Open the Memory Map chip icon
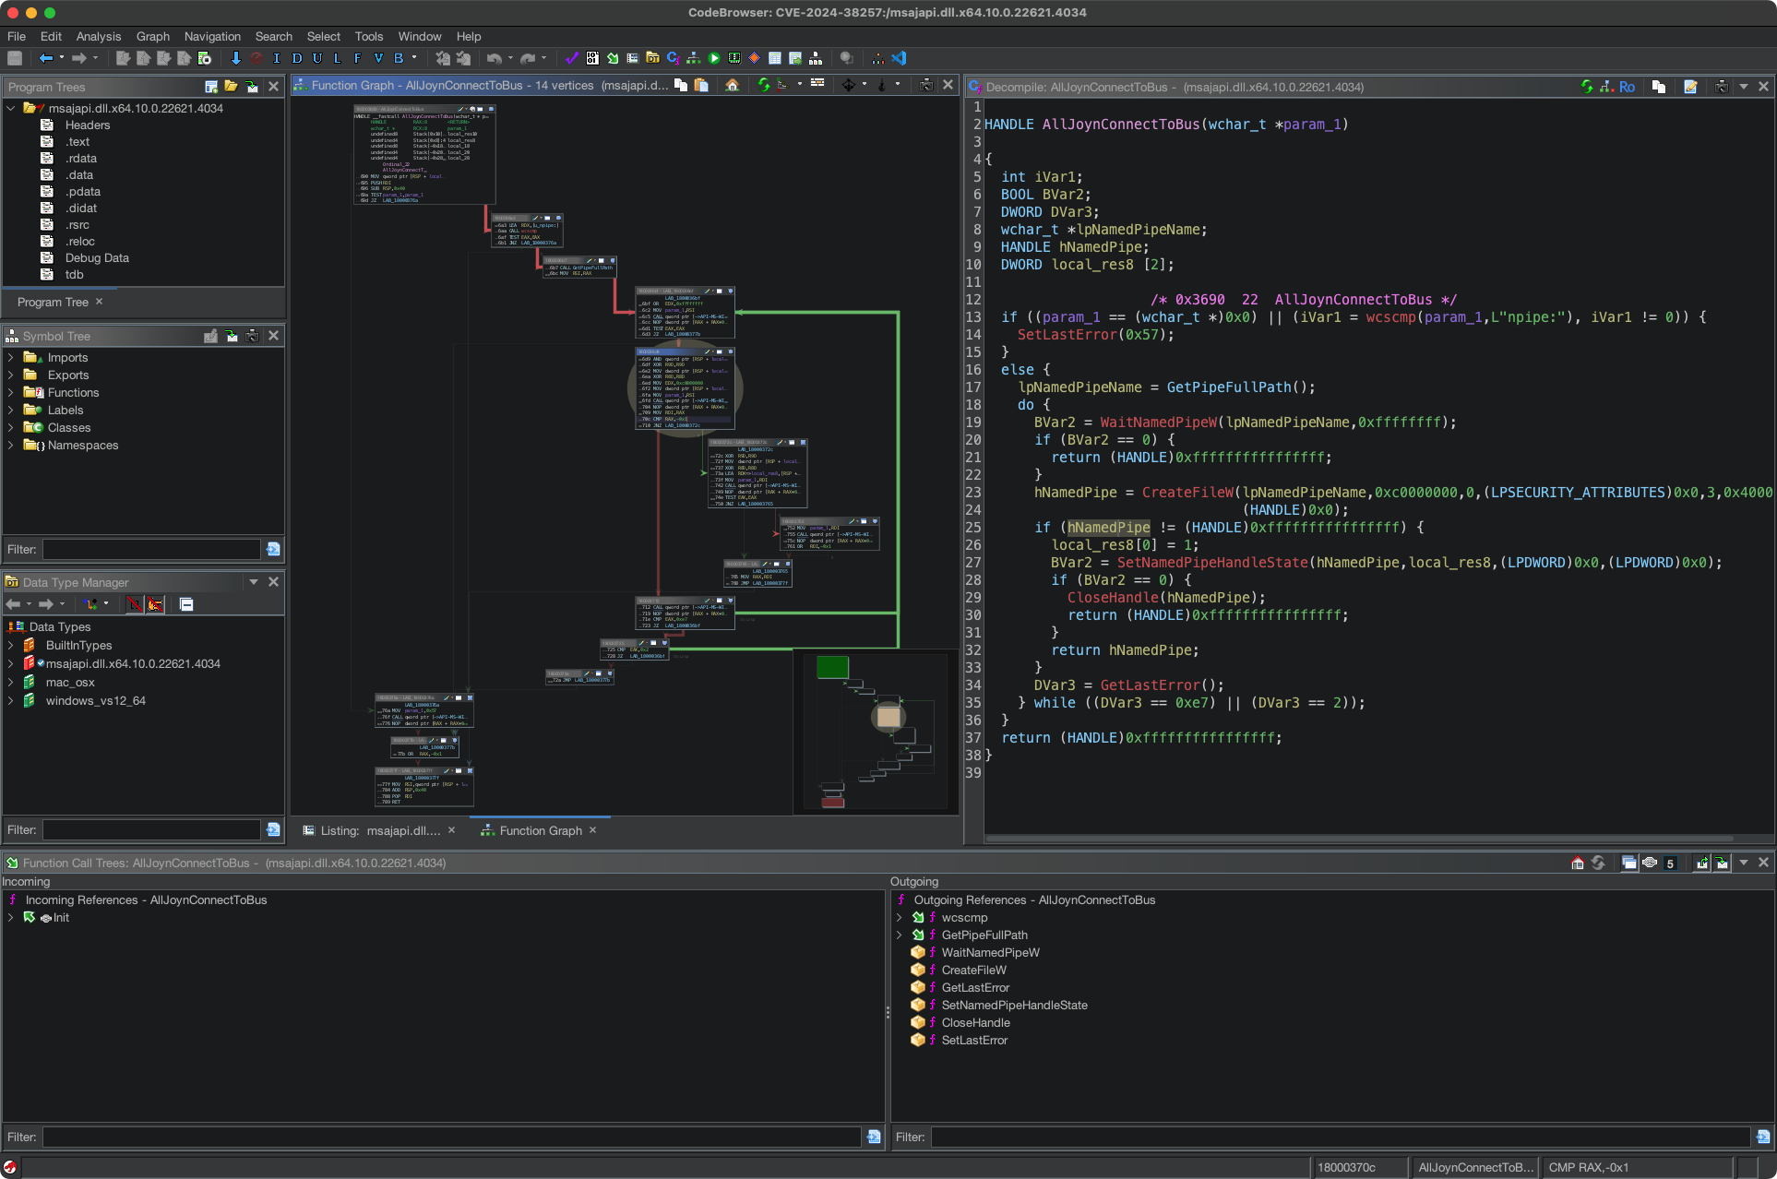Viewport: 1777px width, 1179px height. (x=734, y=58)
